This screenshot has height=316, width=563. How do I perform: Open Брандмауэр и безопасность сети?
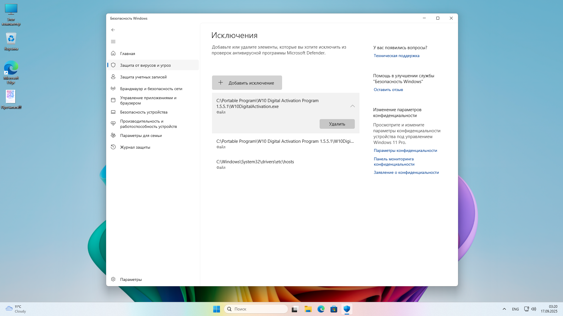click(x=153, y=89)
